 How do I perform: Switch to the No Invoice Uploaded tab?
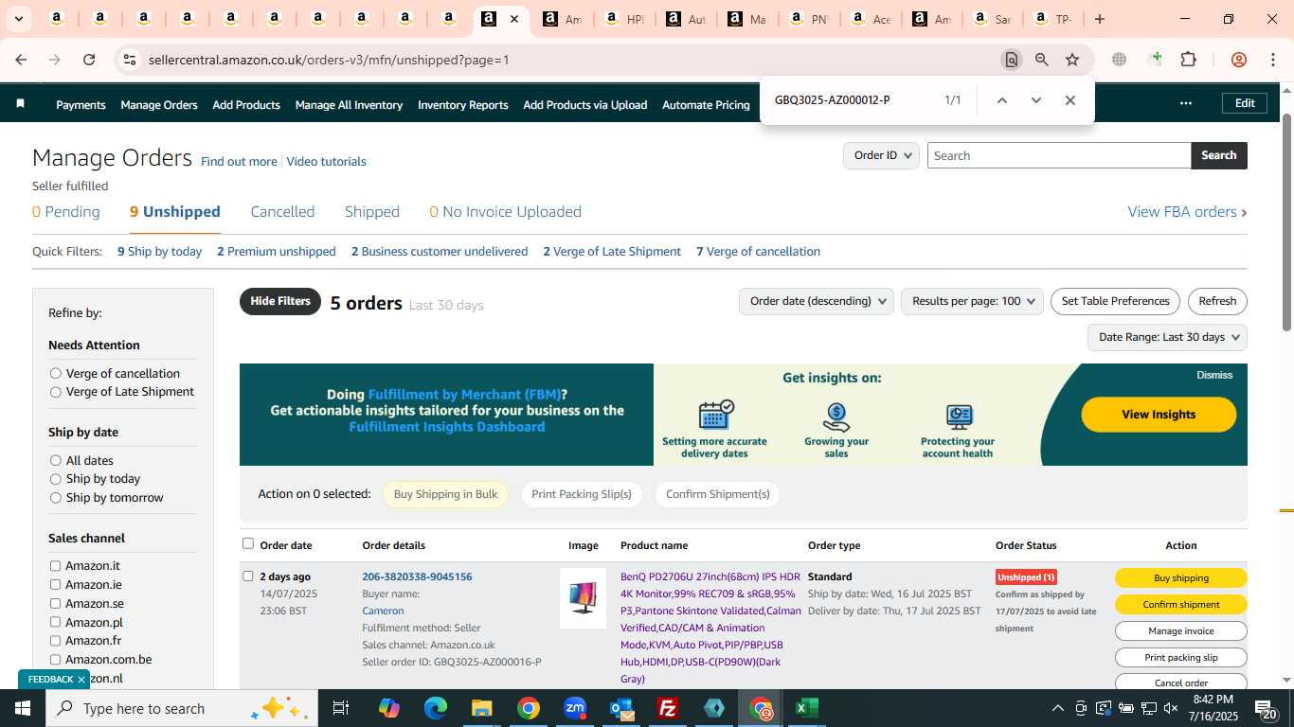pyautogui.click(x=505, y=212)
